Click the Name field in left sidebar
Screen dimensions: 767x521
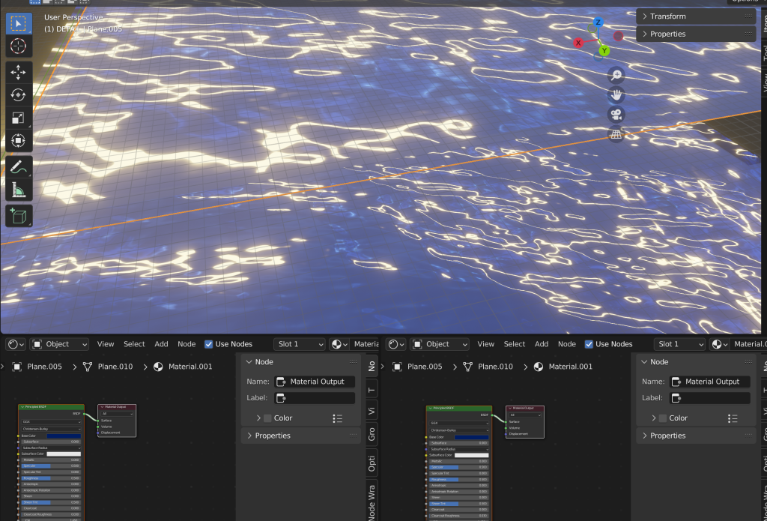[315, 382]
